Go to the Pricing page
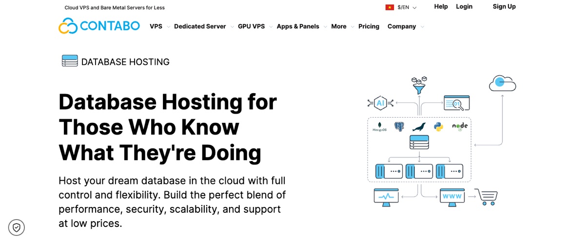 click(x=369, y=26)
